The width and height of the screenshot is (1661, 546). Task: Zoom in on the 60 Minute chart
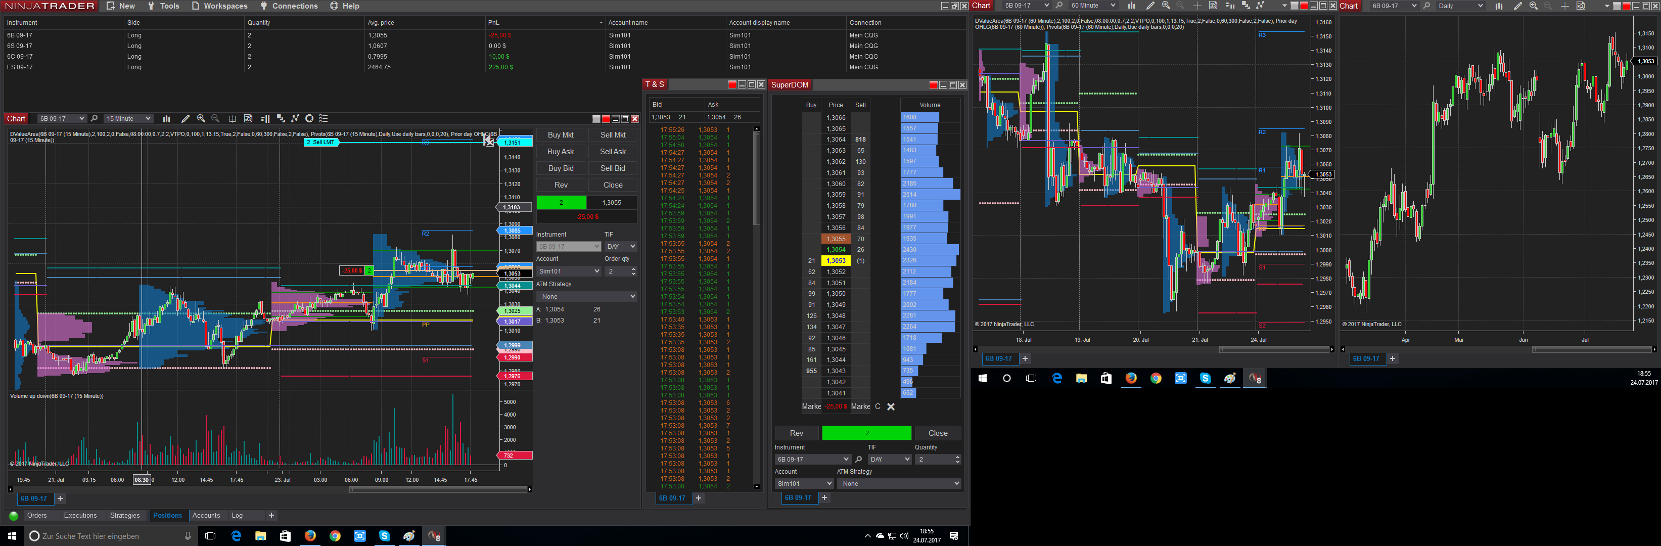(1166, 6)
